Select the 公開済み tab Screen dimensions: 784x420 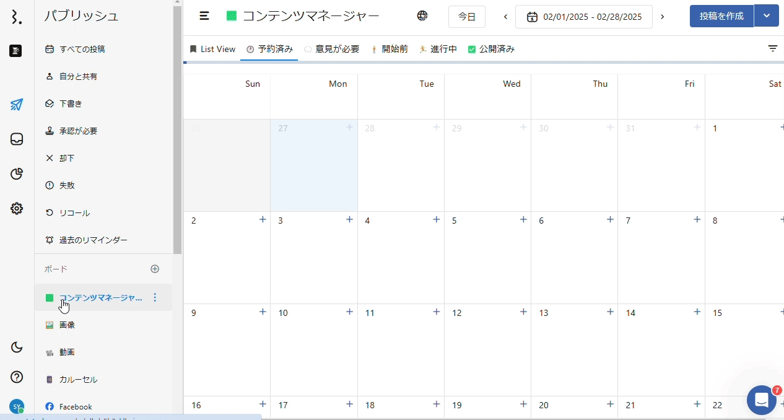point(491,49)
